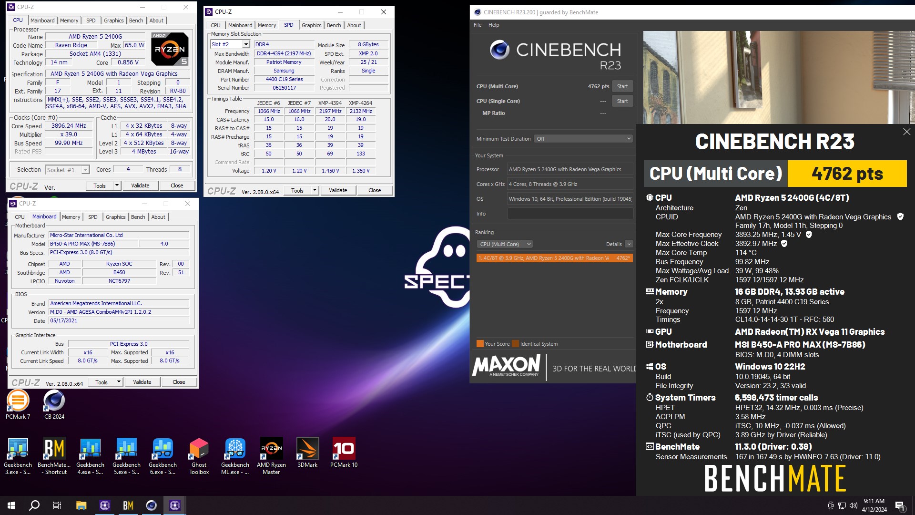Image resolution: width=915 pixels, height=515 pixels.
Task: Launch Geekbench 6 desktop shortcut
Action: 163,456
